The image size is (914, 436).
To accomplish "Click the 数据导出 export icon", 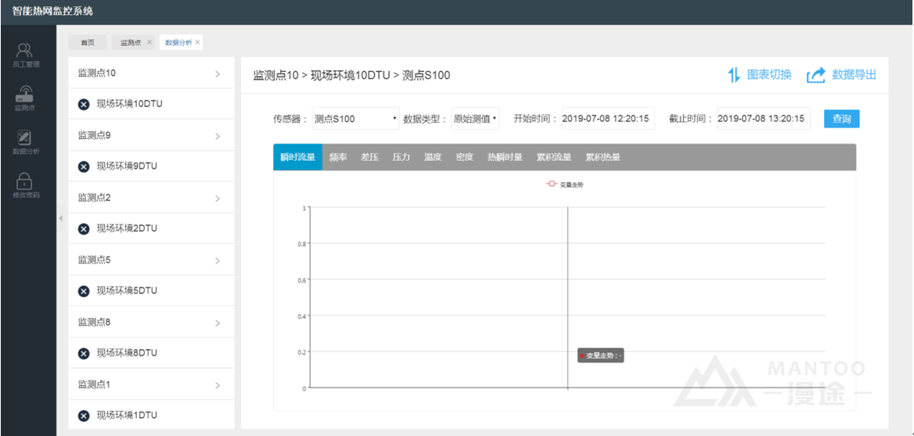I will 816,75.
